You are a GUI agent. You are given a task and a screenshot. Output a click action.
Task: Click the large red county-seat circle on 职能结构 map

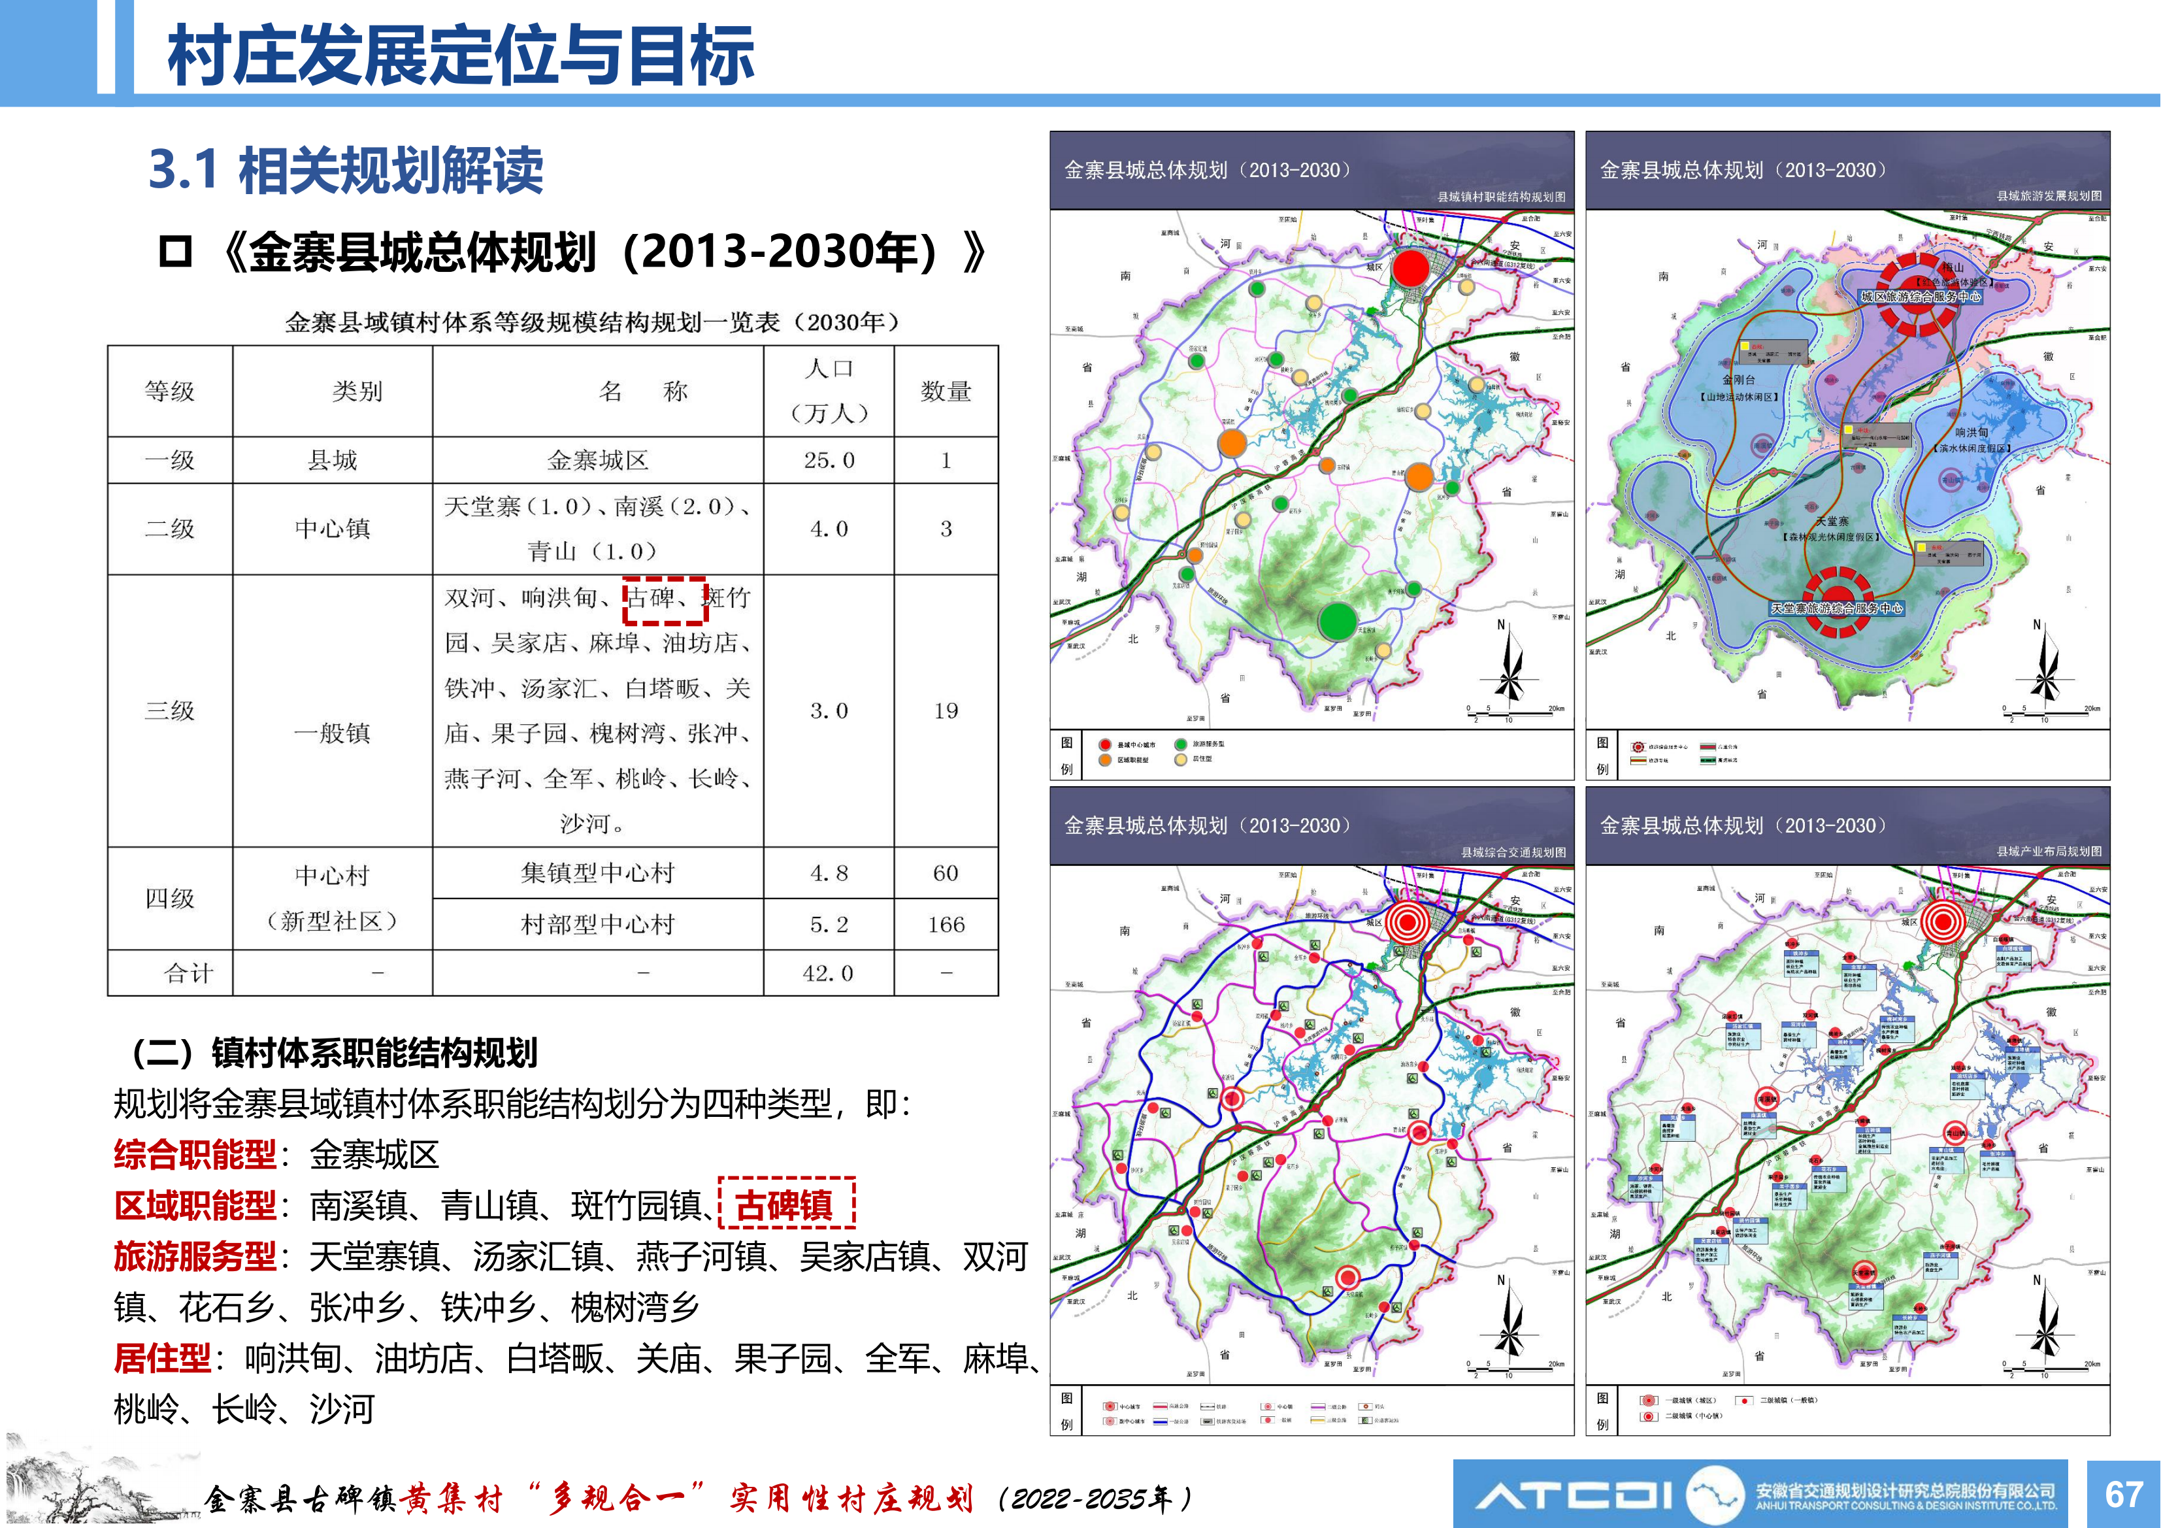tap(1410, 269)
